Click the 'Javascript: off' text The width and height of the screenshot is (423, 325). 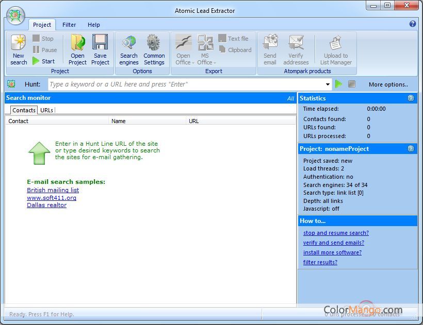pos(321,209)
